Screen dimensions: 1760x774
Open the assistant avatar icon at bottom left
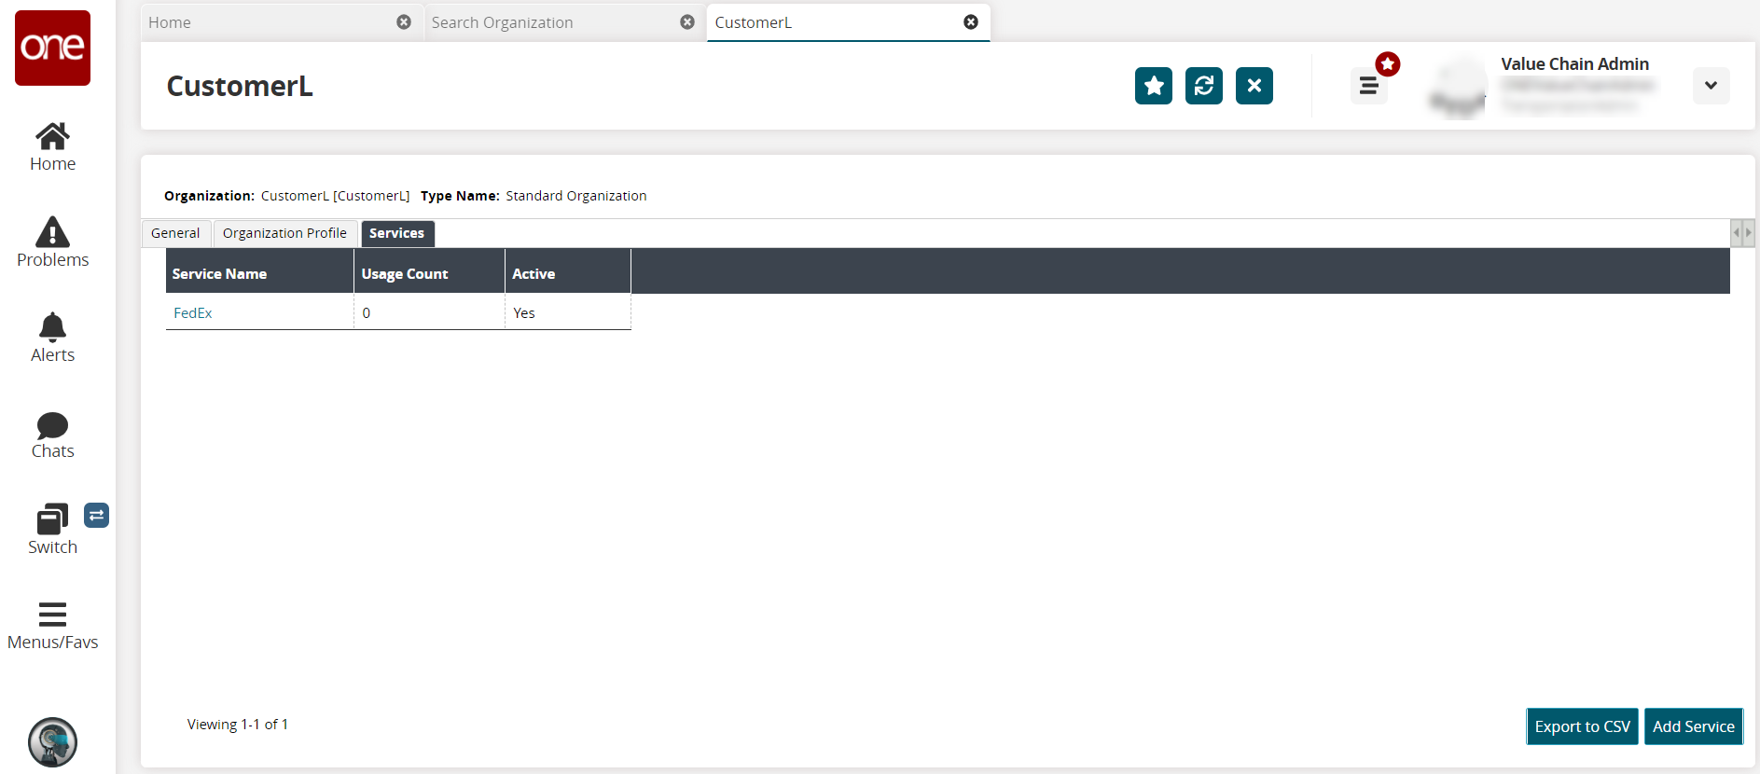click(52, 742)
